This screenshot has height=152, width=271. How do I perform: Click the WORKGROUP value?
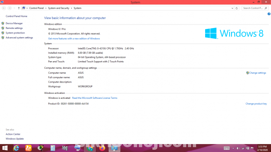(x=85, y=87)
